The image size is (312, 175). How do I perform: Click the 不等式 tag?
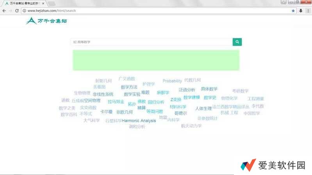86,114
